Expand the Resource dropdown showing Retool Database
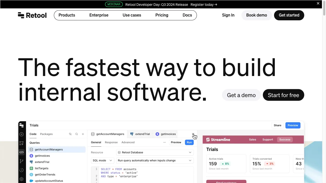 click(155, 152)
